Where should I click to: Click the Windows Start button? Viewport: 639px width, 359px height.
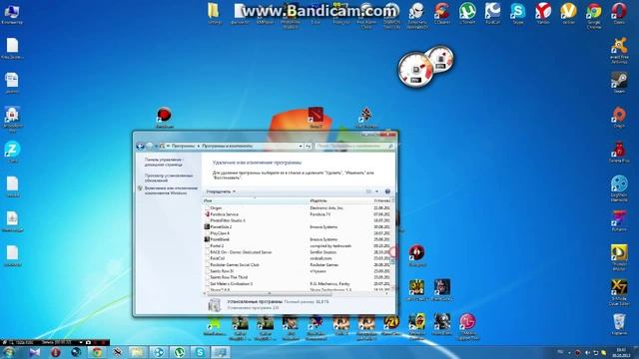click(9, 352)
